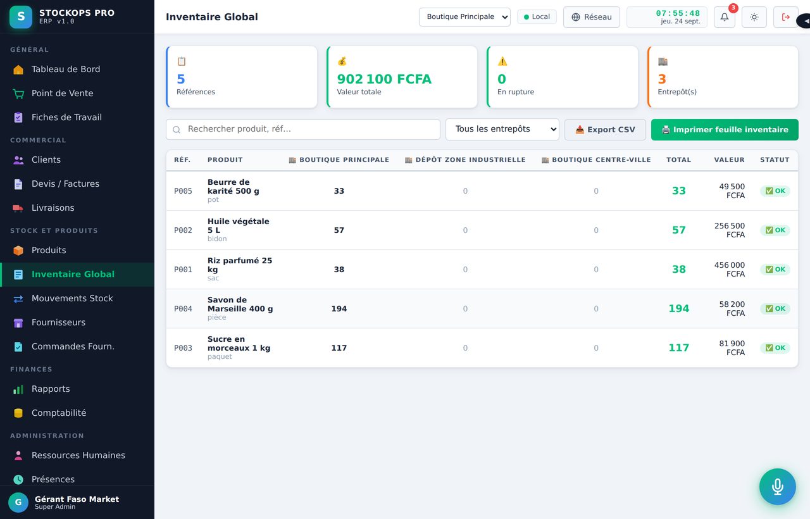Focus the Rechercher produit search field
810x519 pixels.
303,129
